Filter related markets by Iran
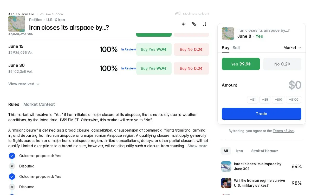312x195 pixels. [x=239, y=151]
